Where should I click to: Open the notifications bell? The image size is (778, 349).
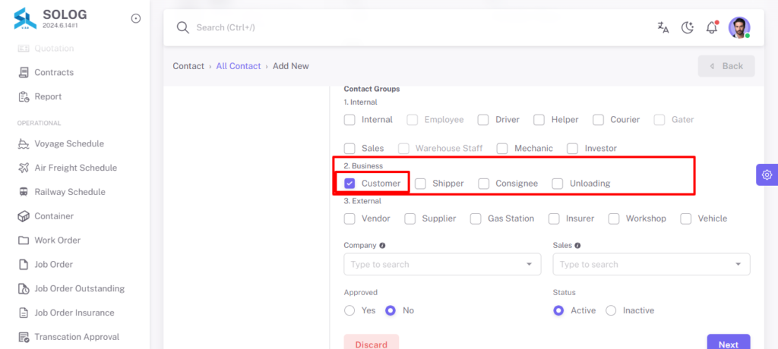pos(712,27)
